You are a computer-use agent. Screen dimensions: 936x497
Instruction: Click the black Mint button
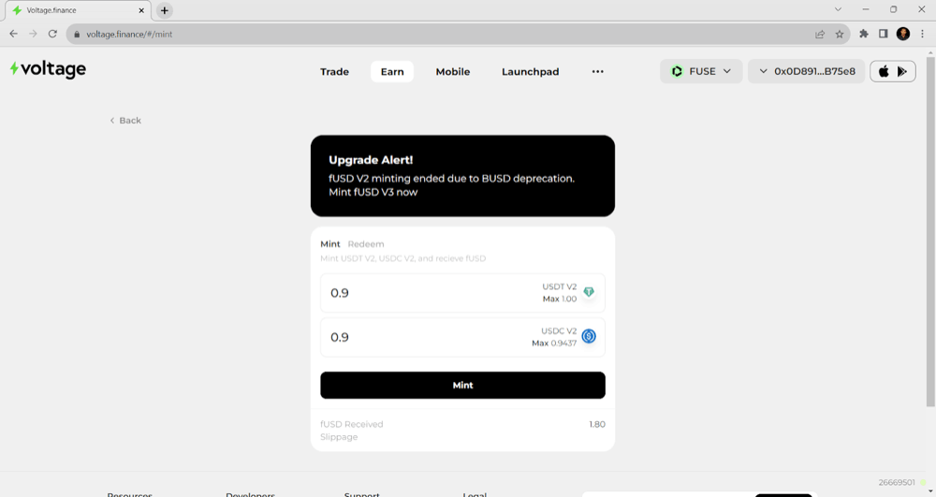tap(462, 386)
